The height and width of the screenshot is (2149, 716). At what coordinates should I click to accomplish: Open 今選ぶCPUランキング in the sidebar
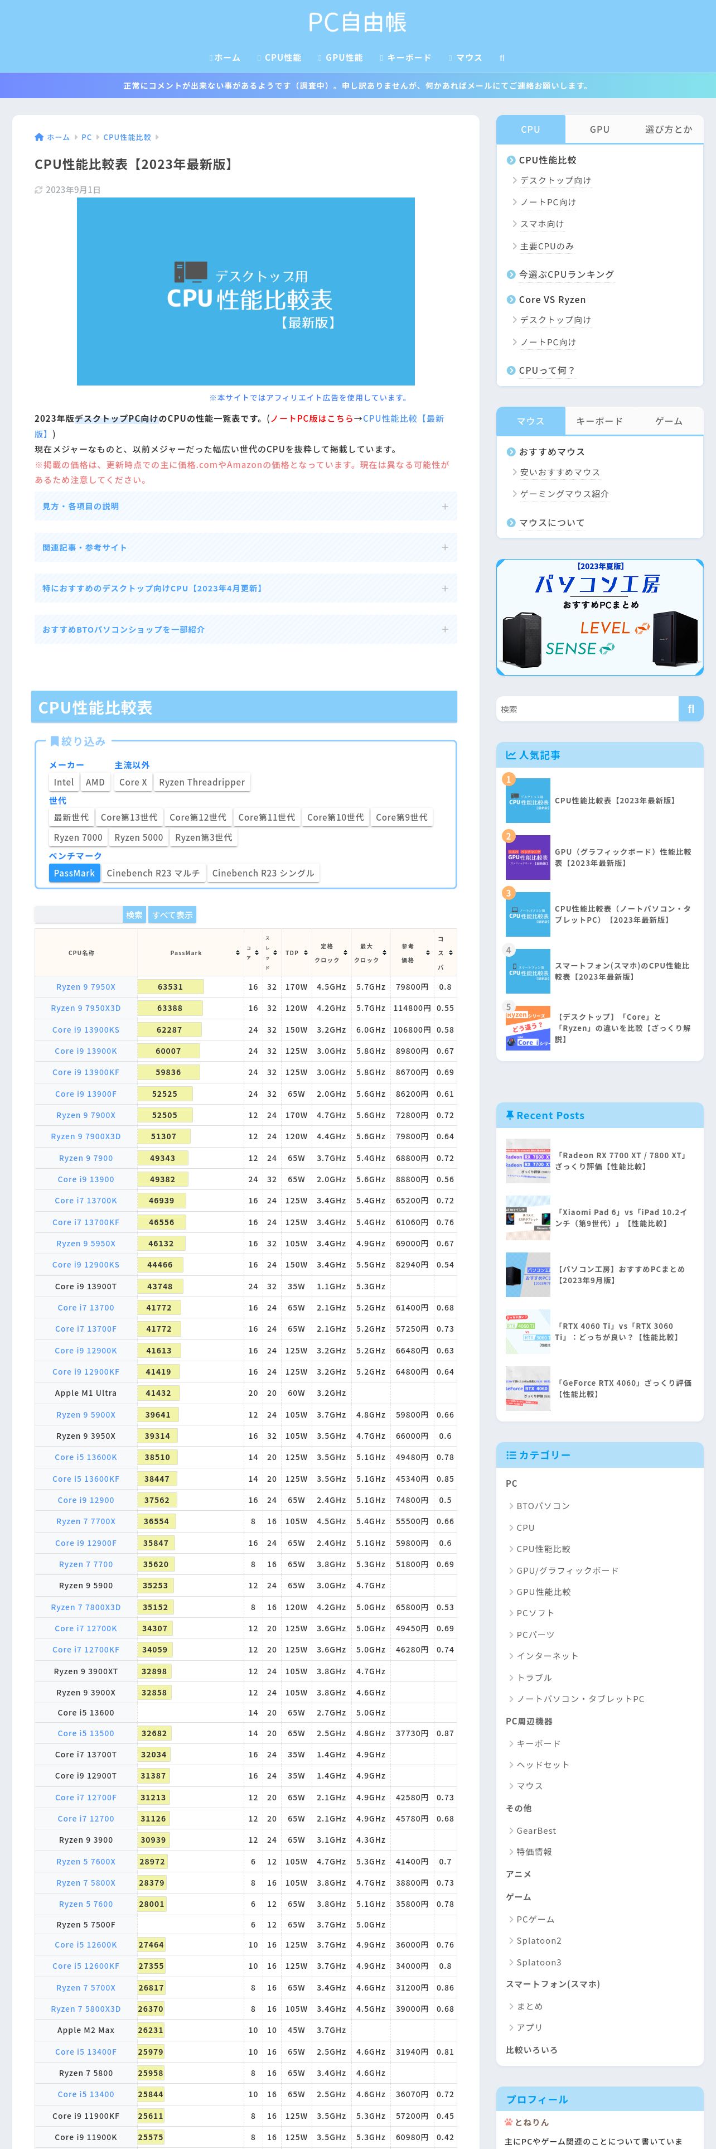click(x=566, y=274)
